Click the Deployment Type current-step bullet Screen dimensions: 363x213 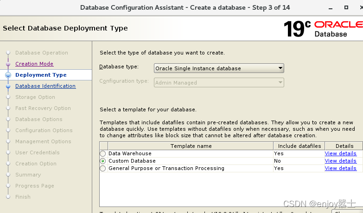point(8,75)
